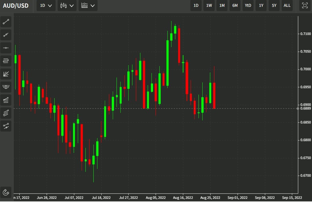This screenshot has width=312, height=202.
Task: Set range to 1D
Action: click(196, 6)
